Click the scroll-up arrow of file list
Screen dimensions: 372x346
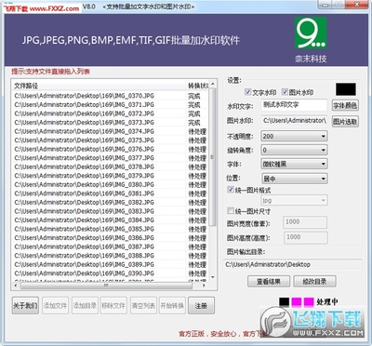coord(213,84)
